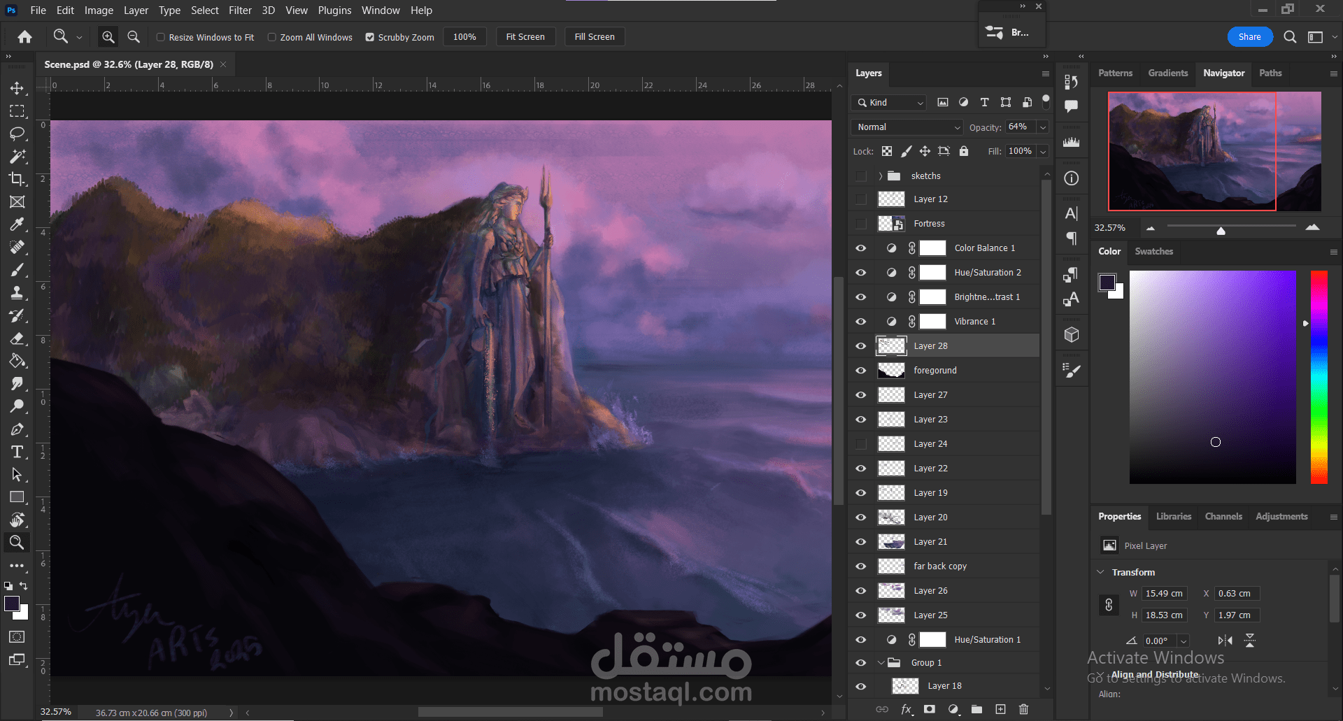
Task: Click the Navigator preview thumbnail
Action: point(1214,151)
